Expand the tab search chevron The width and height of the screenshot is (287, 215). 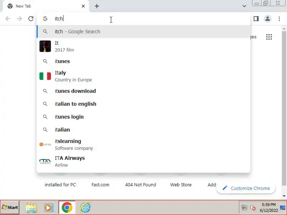coord(244,6)
